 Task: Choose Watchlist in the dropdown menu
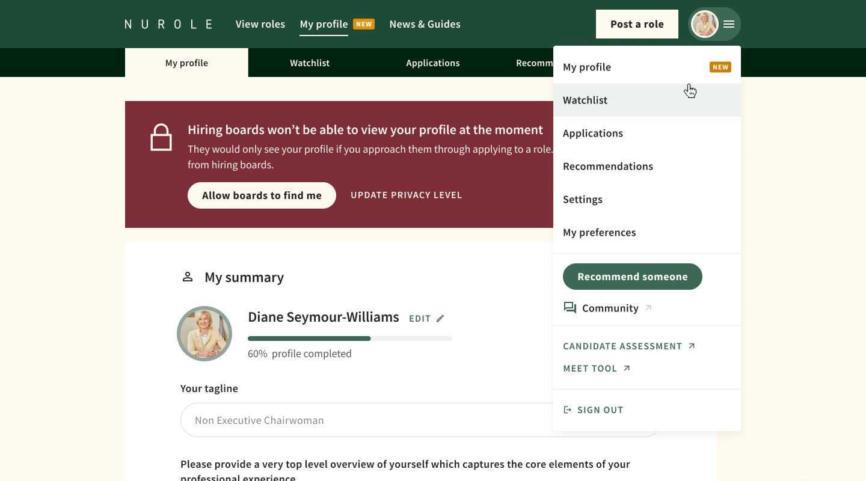[647, 100]
